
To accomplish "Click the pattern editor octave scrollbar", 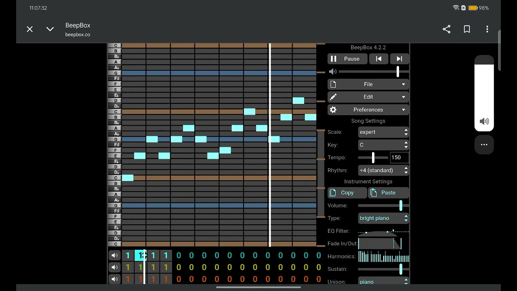I will [321, 174].
